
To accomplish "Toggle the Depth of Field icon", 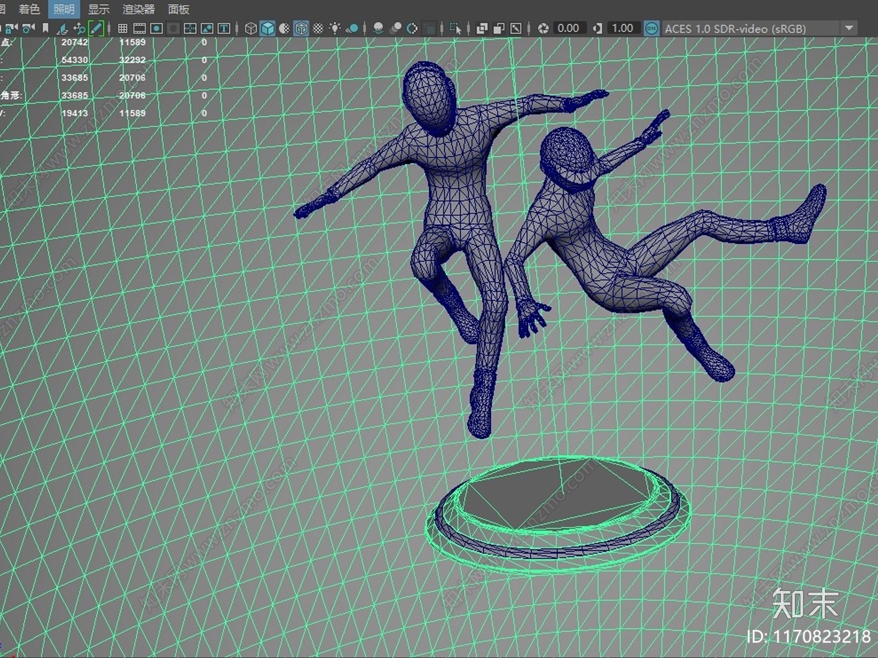I will 429,28.
